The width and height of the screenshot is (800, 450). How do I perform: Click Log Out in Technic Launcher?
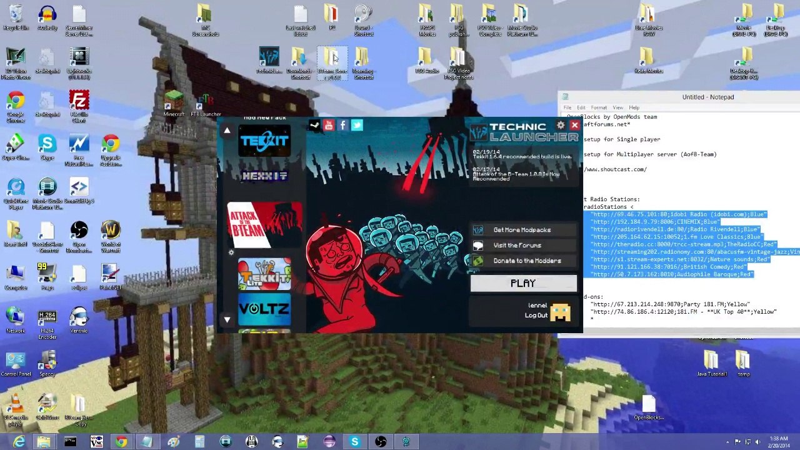click(536, 316)
